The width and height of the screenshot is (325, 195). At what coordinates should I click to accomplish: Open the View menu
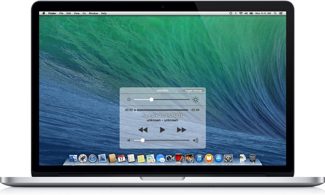(x=77, y=13)
